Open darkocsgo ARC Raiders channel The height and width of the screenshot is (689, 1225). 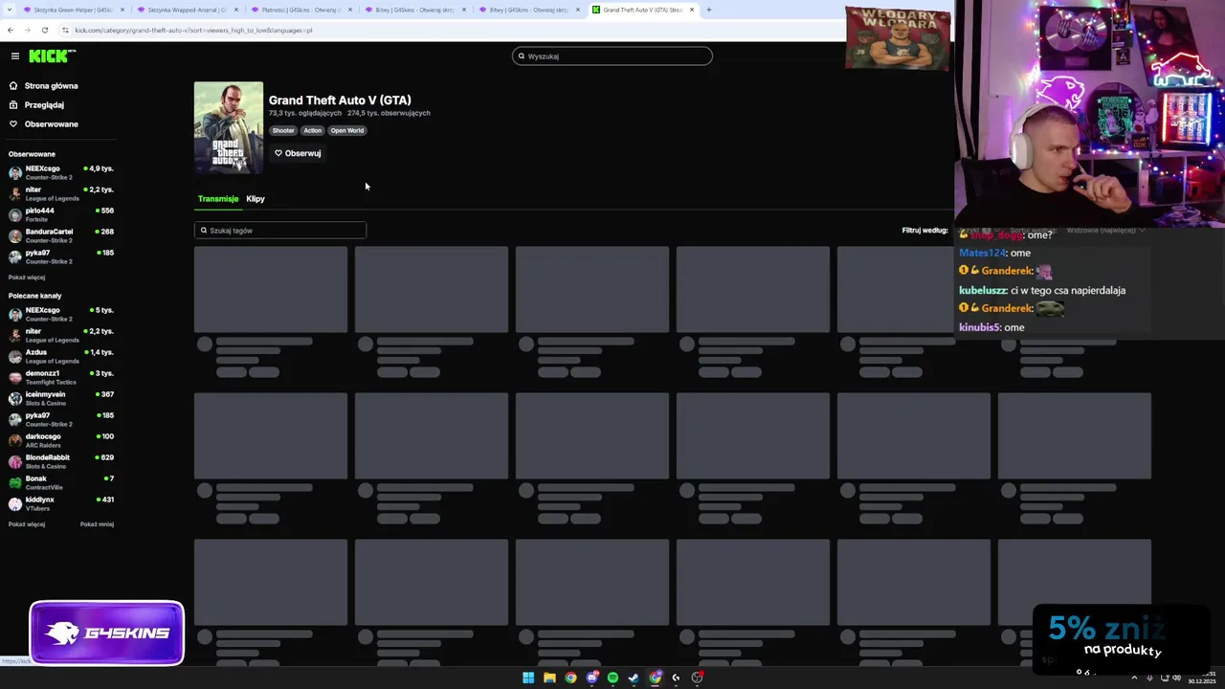tap(61, 440)
